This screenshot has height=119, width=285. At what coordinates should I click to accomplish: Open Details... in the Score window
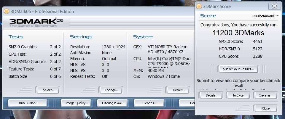coord(211,95)
